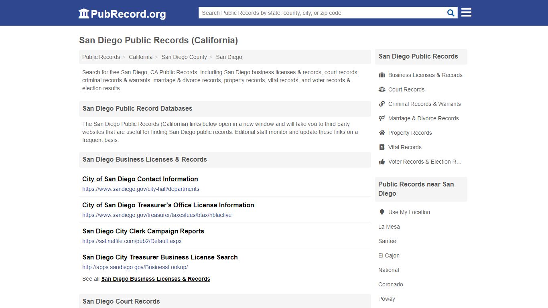Open the treasurer taxesfees btax URL
The image size is (548, 308).
(x=157, y=215)
